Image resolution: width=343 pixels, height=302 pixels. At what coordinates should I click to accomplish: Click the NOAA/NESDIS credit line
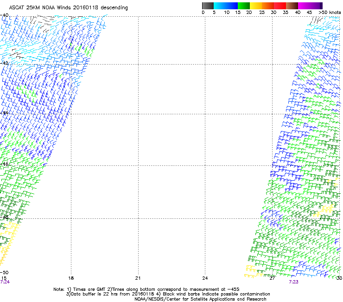tap(200, 299)
